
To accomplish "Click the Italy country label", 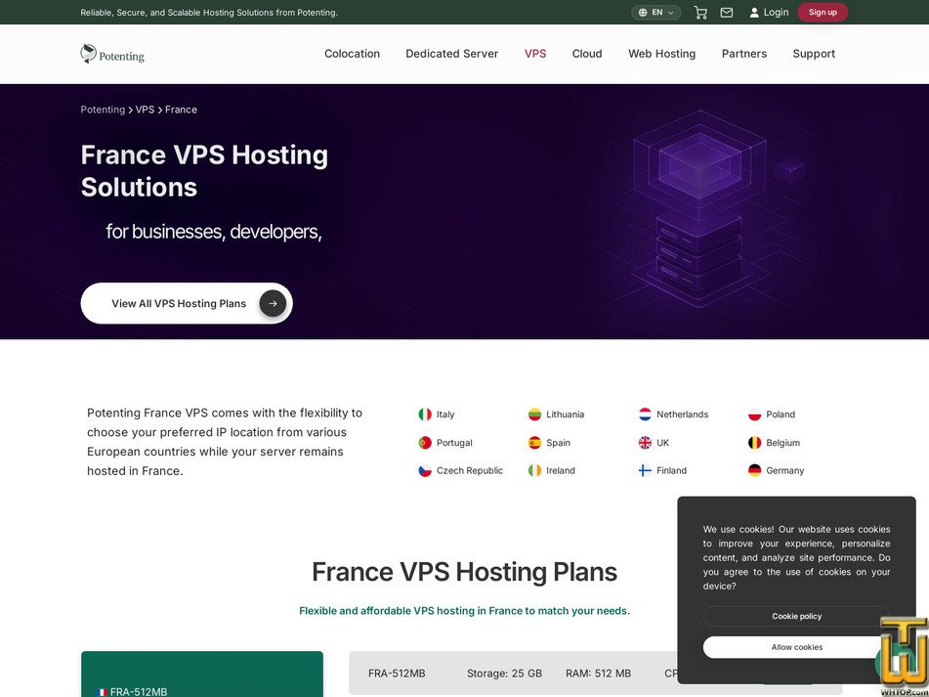I will click(445, 414).
